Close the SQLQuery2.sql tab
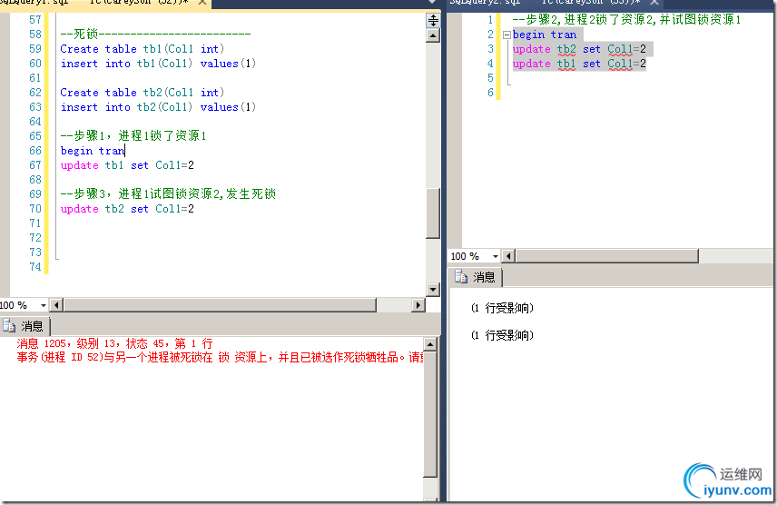Viewport: 777px width, 505px height. 654,3
